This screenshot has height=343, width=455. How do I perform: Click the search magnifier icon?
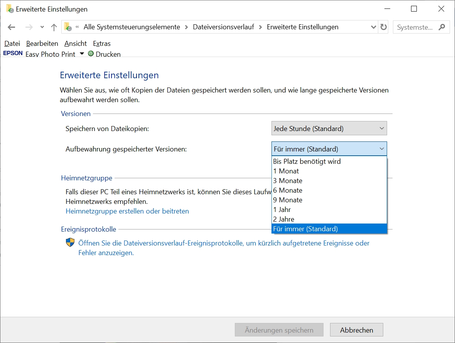442,27
